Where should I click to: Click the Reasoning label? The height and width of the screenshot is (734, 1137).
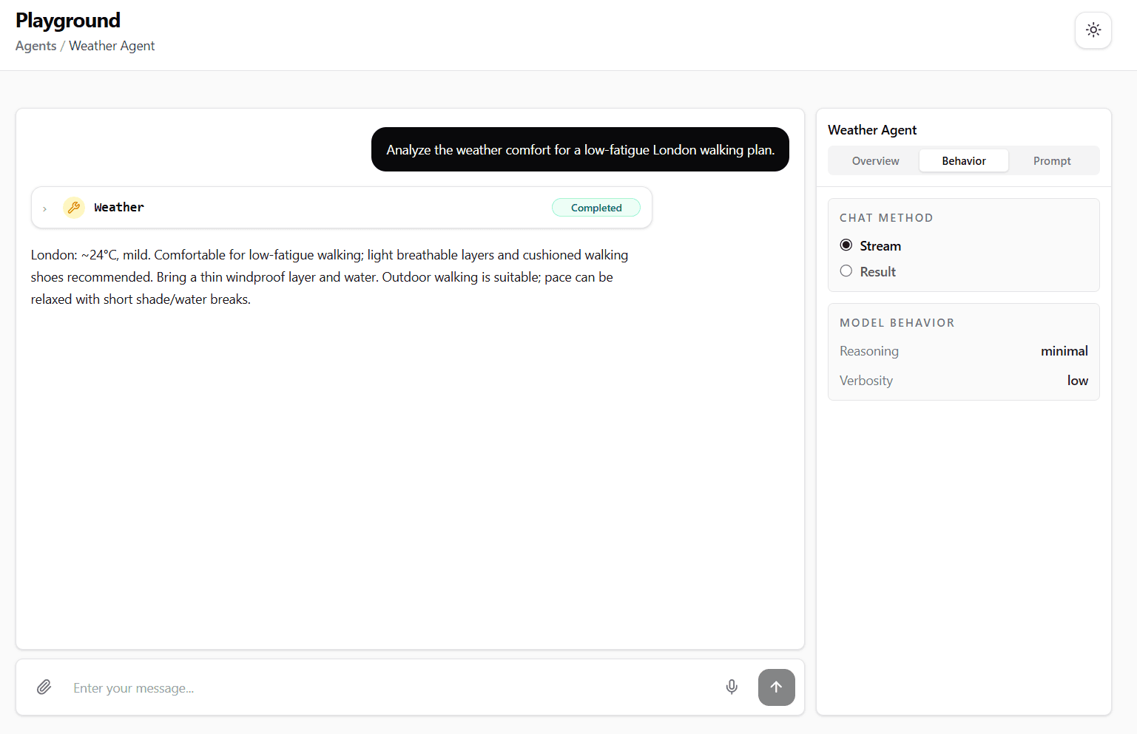point(869,351)
